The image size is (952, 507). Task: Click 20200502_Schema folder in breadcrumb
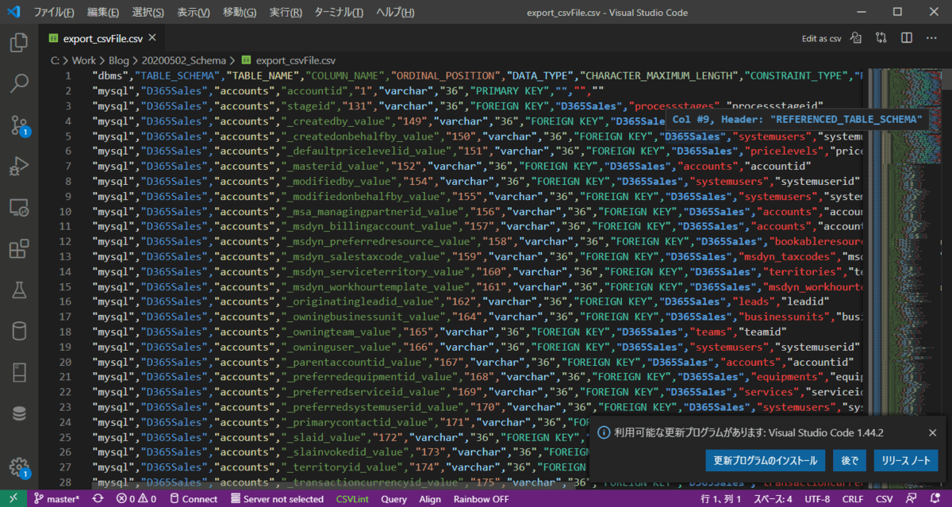click(x=183, y=60)
